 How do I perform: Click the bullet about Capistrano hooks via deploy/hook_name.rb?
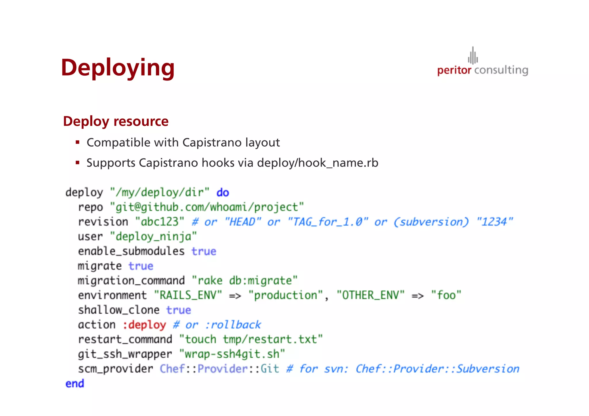pyautogui.click(x=232, y=163)
